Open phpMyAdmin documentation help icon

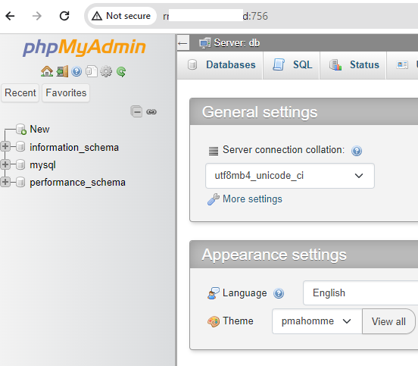coord(76,71)
